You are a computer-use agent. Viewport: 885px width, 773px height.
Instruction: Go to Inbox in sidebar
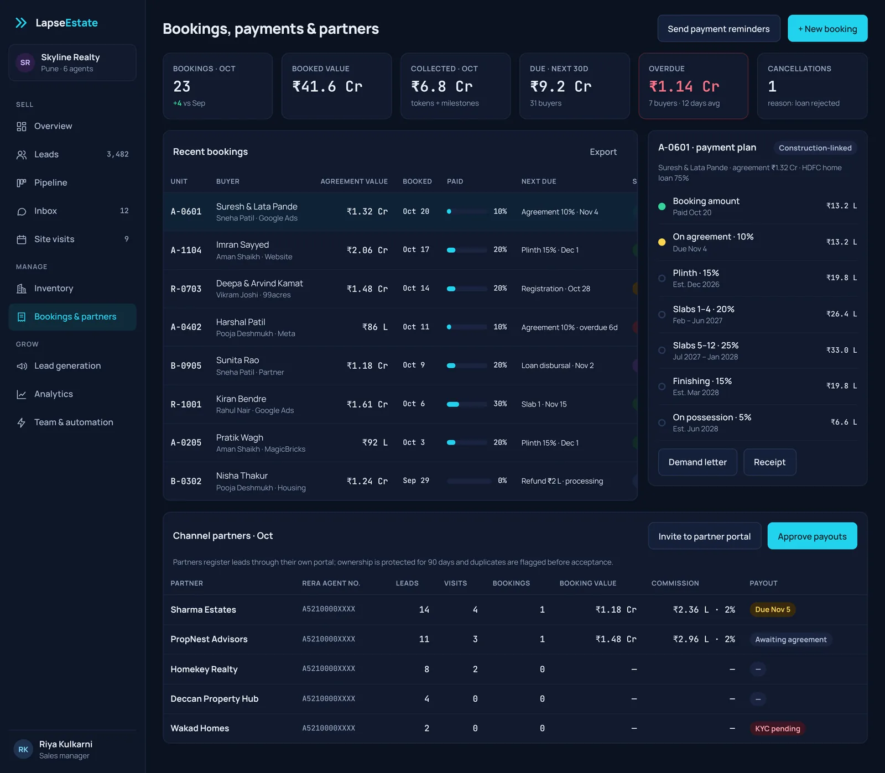72,211
